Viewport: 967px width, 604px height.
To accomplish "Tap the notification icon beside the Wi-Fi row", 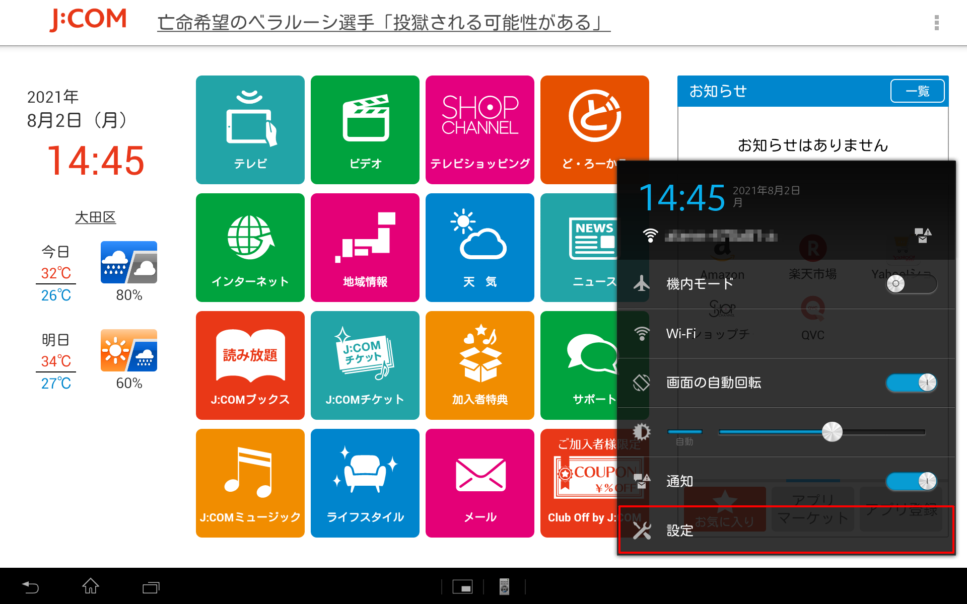I will [x=923, y=235].
